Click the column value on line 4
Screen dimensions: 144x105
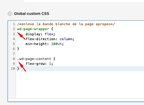tap(66, 39)
